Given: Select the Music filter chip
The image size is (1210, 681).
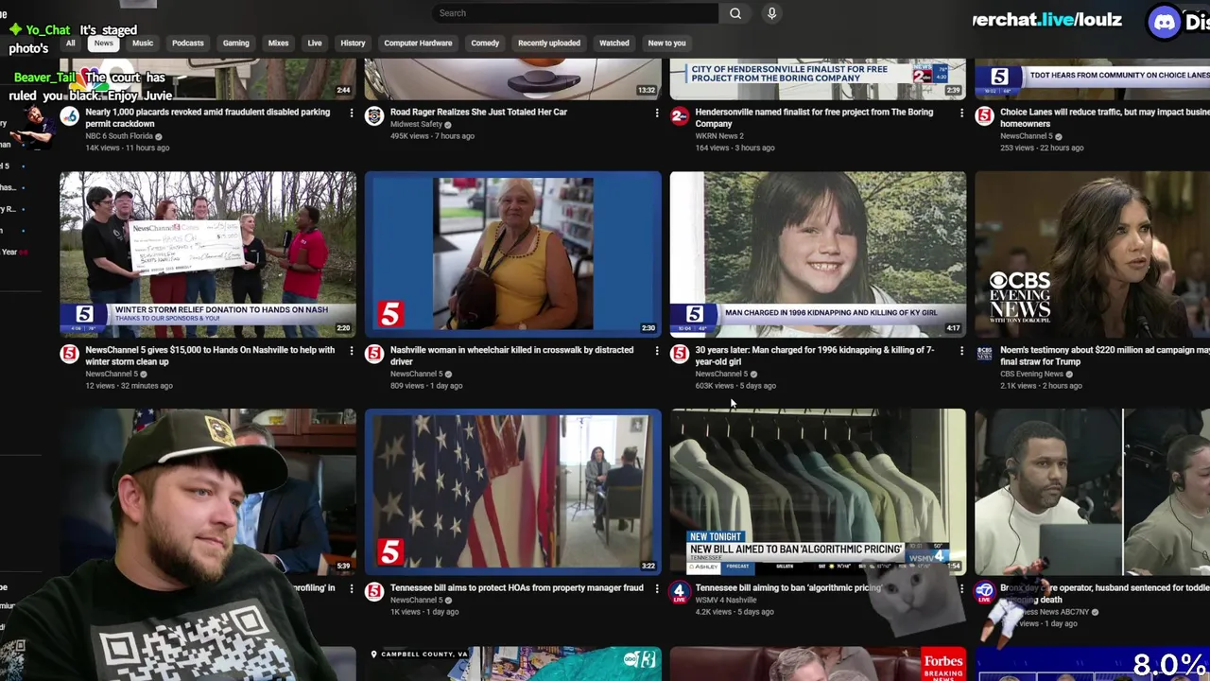Looking at the screenshot, I should (143, 43).
